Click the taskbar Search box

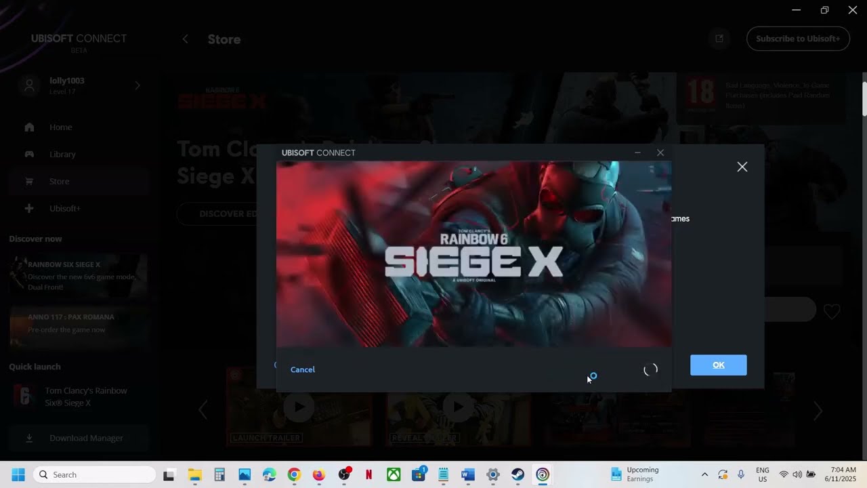tap(95, 474)
